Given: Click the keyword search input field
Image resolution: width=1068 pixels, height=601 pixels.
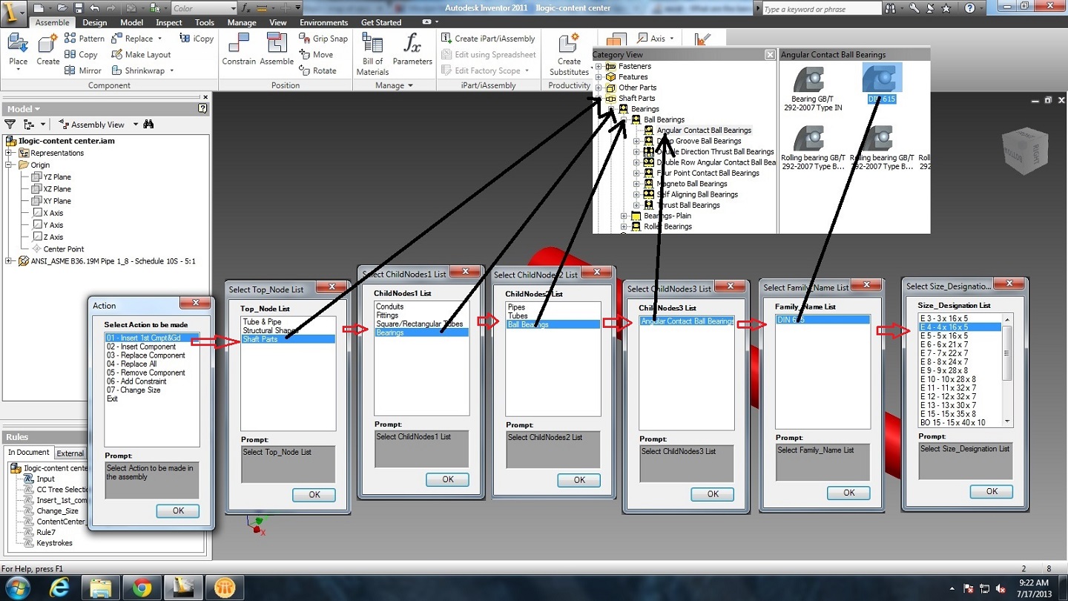Looking at the screenshot, I should tap(820, 9).
